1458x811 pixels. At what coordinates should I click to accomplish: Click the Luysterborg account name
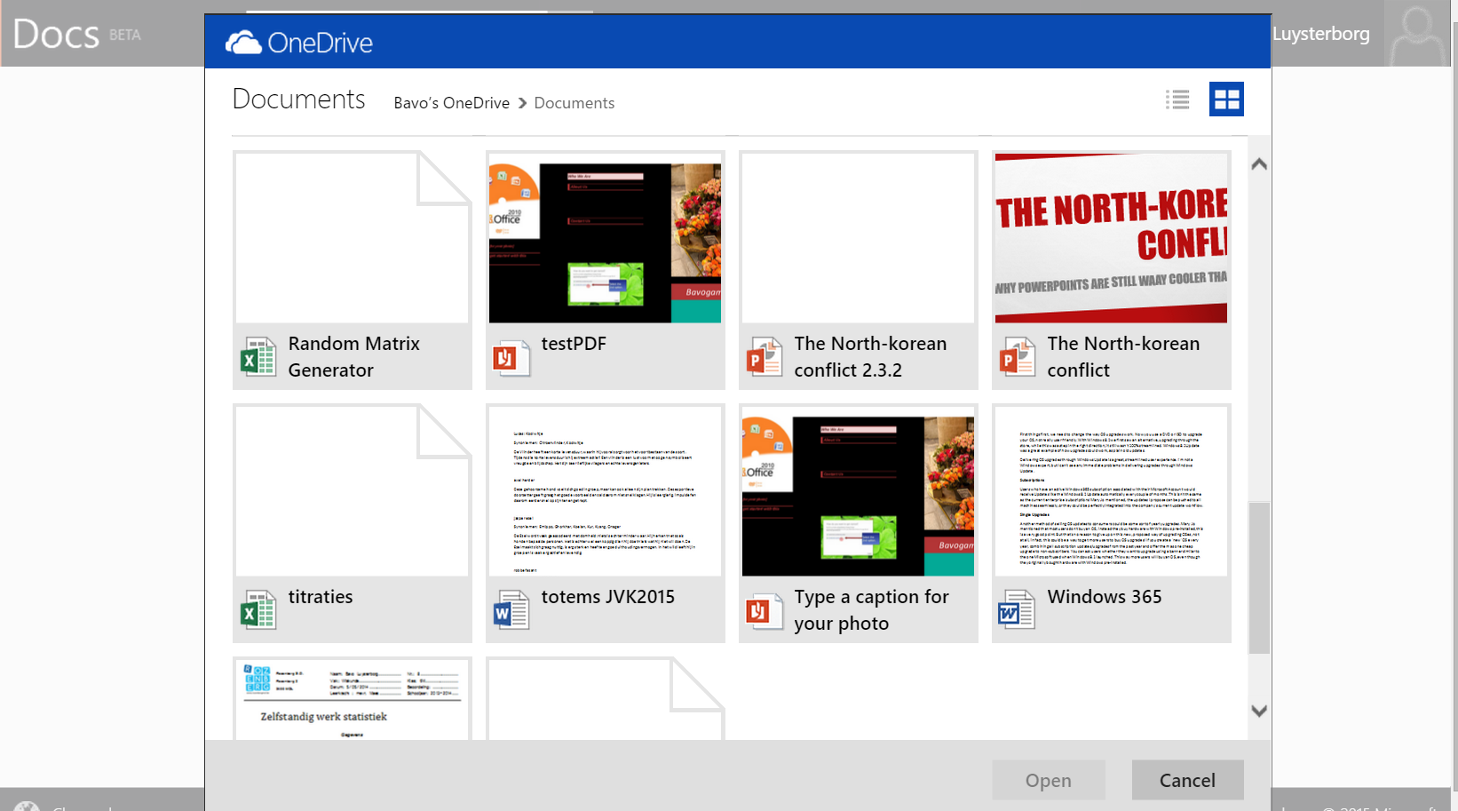(x=1320, y=34)
